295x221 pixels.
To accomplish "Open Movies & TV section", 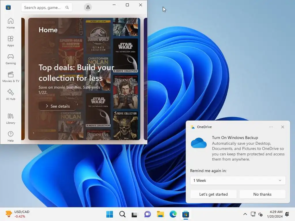I will coord(11,77).
